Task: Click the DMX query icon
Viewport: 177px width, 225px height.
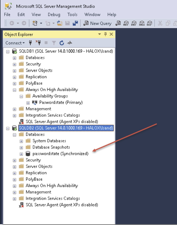Action: click(x=134, y=23)
